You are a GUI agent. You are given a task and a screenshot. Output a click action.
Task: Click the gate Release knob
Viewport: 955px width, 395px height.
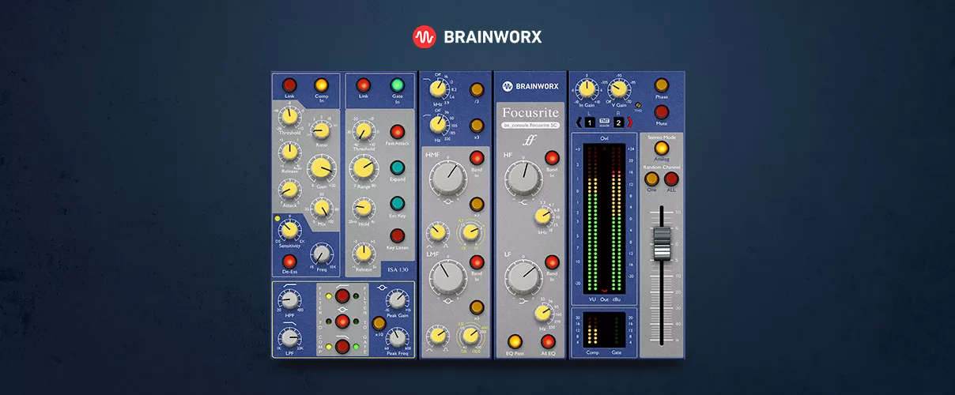(363, 253)
